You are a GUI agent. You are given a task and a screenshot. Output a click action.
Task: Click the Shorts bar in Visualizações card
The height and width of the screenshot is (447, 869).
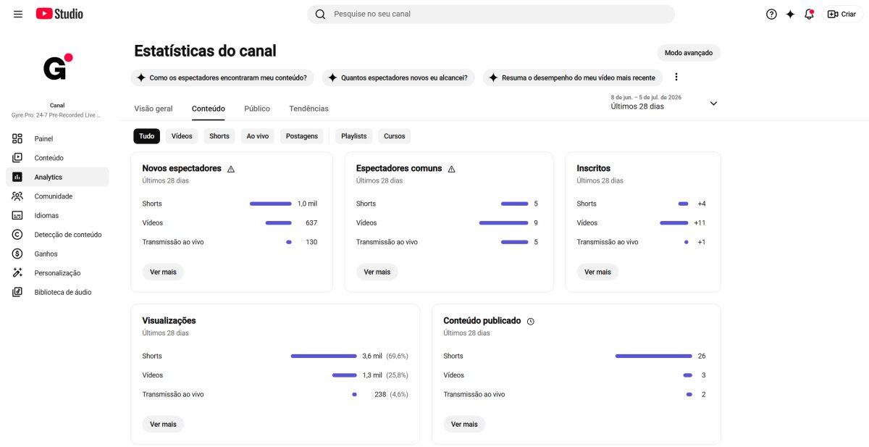[x=324, y=356]
